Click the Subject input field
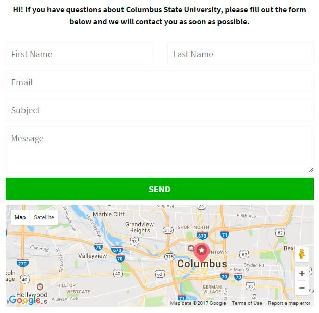 point(159,110)
